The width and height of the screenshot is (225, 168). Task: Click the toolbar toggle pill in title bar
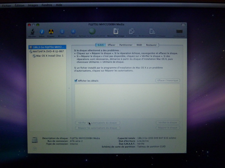(183, 25)
